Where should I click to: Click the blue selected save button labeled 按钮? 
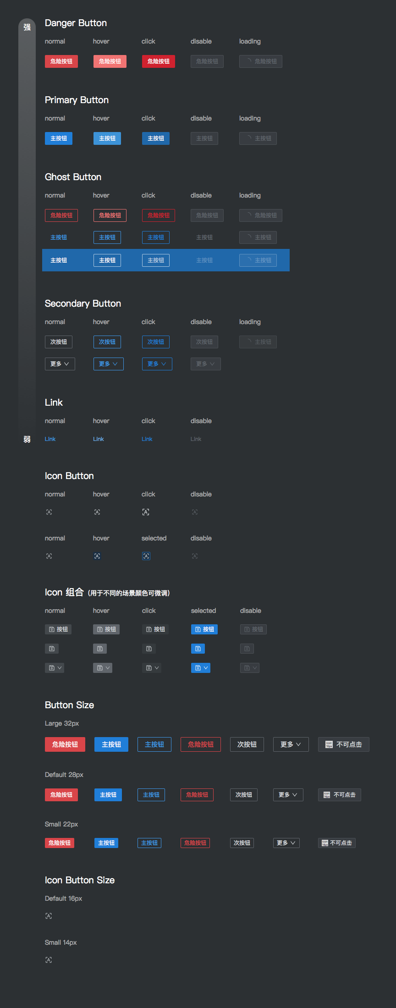204,629
